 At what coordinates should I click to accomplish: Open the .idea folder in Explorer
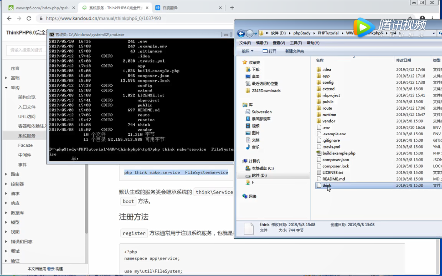tap(327, 69)
